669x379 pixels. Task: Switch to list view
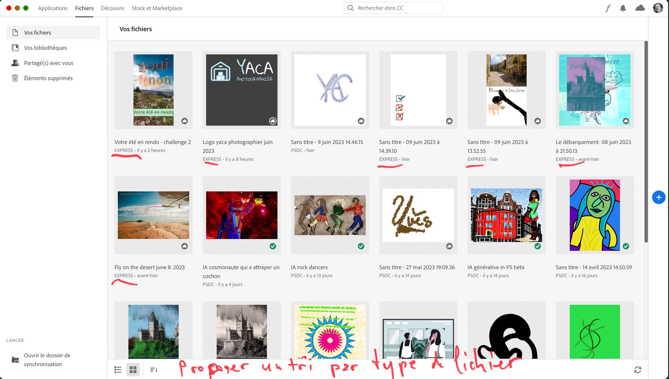click(x=118, y=370)
